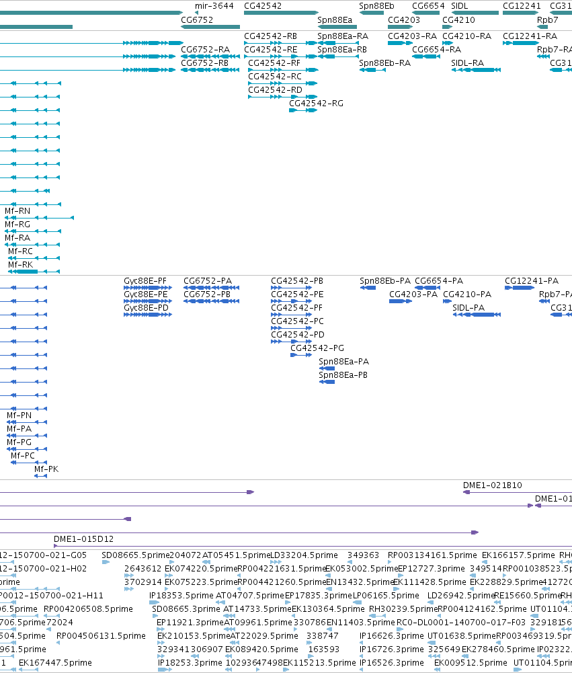The height and width of the screenshot is (673, 572).
Task: Select the LD33204.5prime EST label
Action: tap(304, 555)
